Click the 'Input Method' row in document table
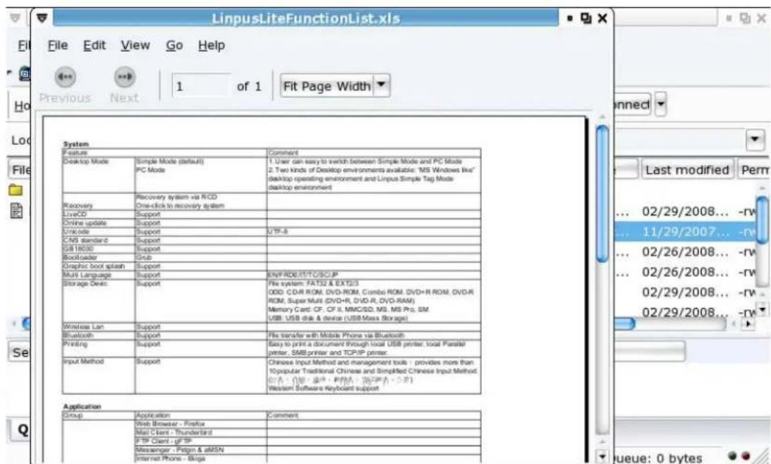 click(x=272, y=376)
